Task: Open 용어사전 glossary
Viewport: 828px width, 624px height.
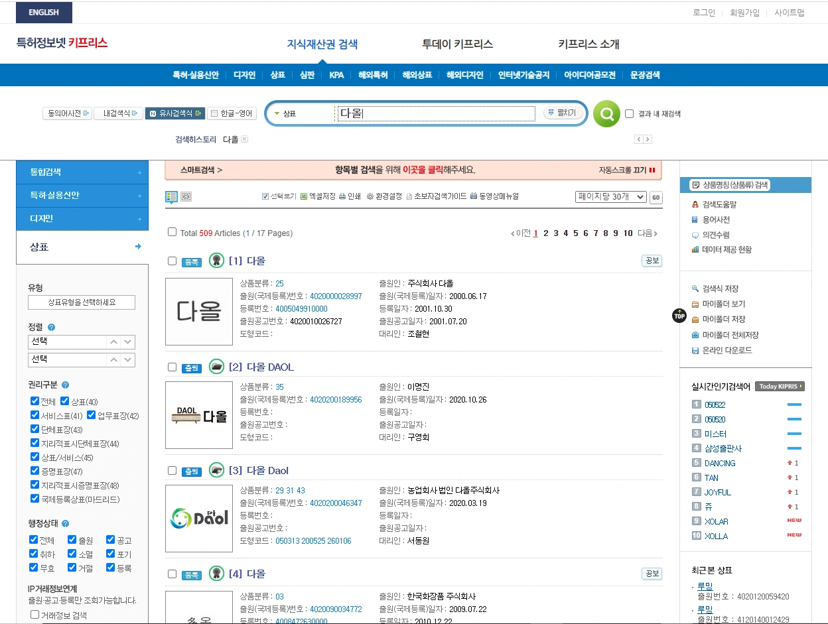Action: coord(711,219)
